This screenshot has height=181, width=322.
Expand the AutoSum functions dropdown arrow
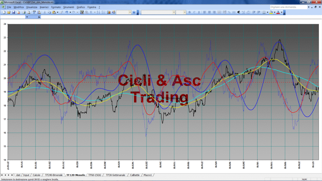pyautogui.click(x=95, y=12)
